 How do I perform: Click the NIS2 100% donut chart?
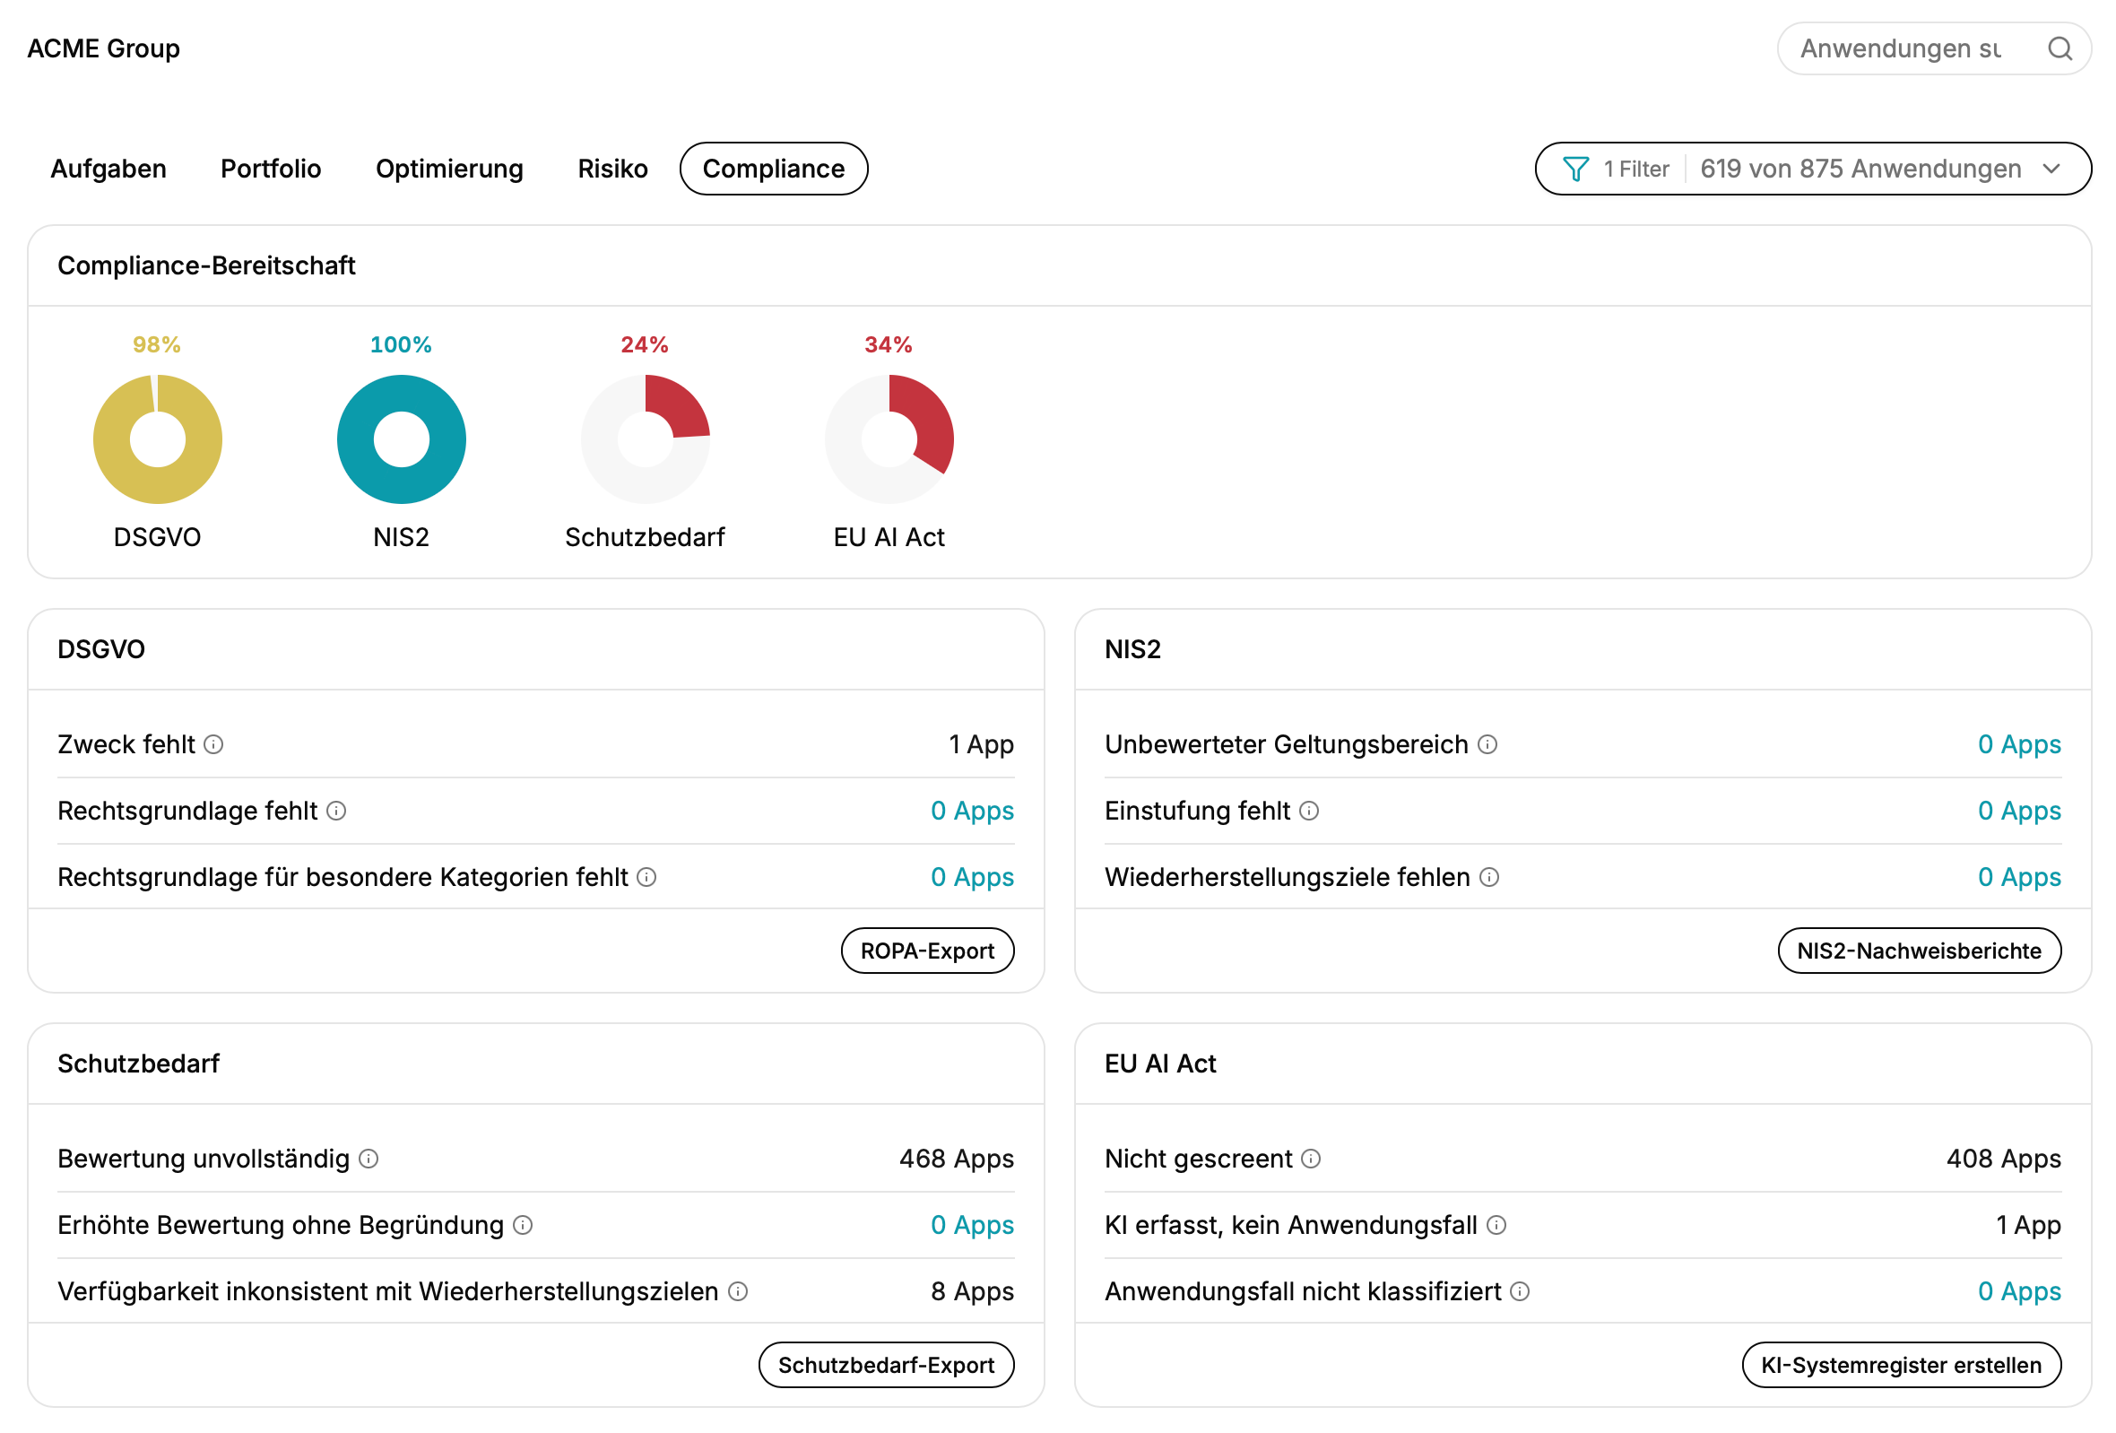coord(402,439)
